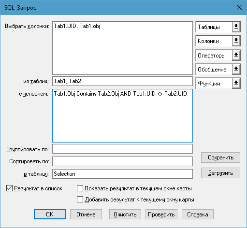Click the Отмена button
Screen dimensions: 247x228
tap(86, 214)
